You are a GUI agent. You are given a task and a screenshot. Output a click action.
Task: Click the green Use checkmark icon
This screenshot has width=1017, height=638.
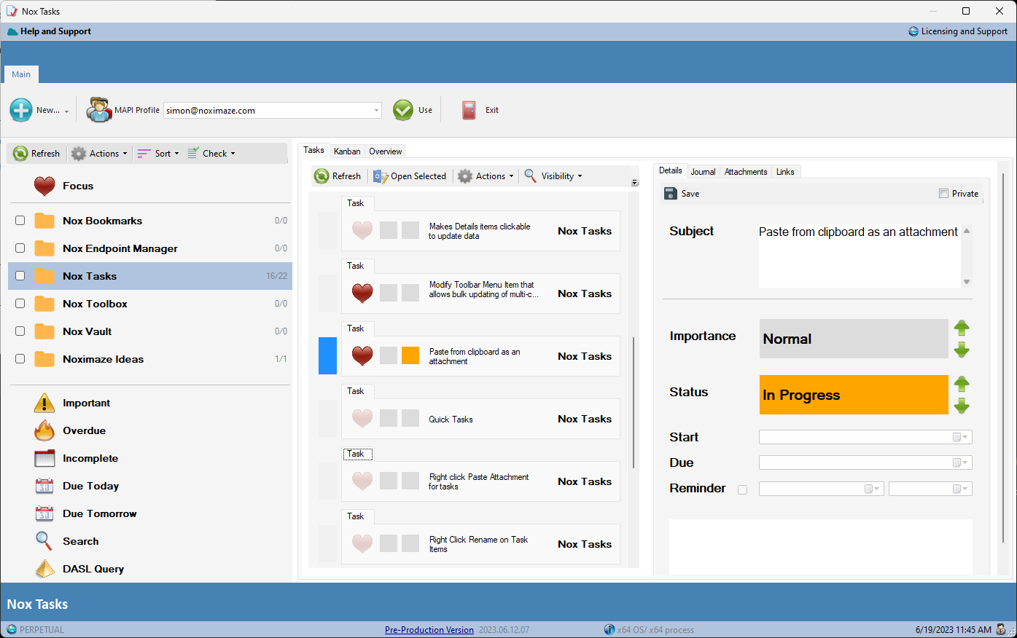tap(403, 110)
